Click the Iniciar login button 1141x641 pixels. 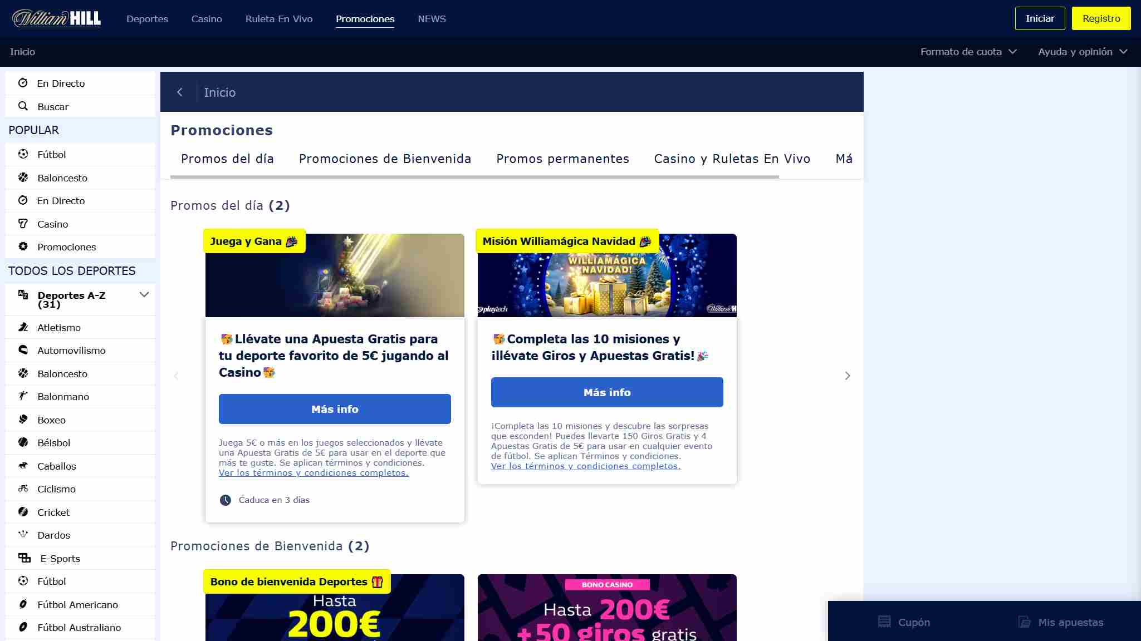coord(1040,18)
